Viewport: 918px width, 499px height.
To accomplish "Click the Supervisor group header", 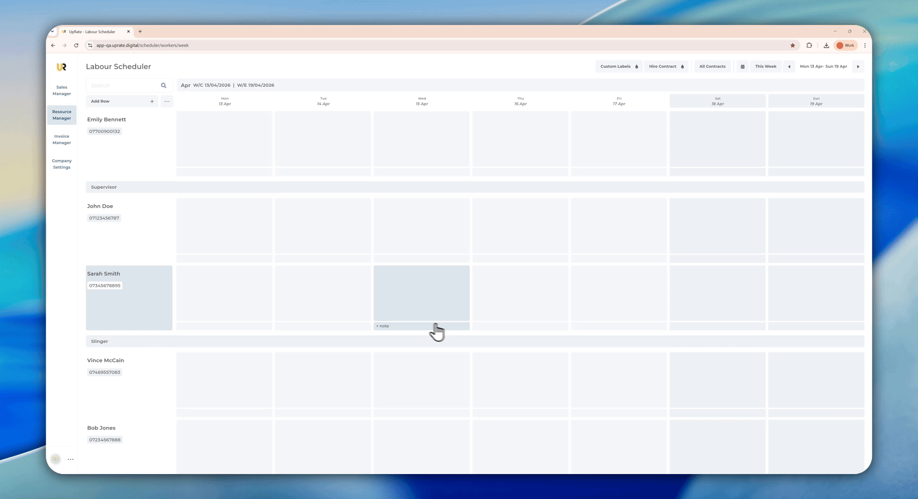I will [475, 187].
